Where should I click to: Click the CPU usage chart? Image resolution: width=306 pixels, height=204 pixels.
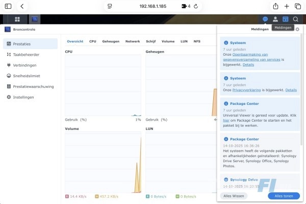tap(103, 85)
